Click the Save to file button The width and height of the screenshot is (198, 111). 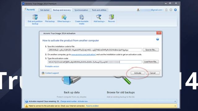151,50
